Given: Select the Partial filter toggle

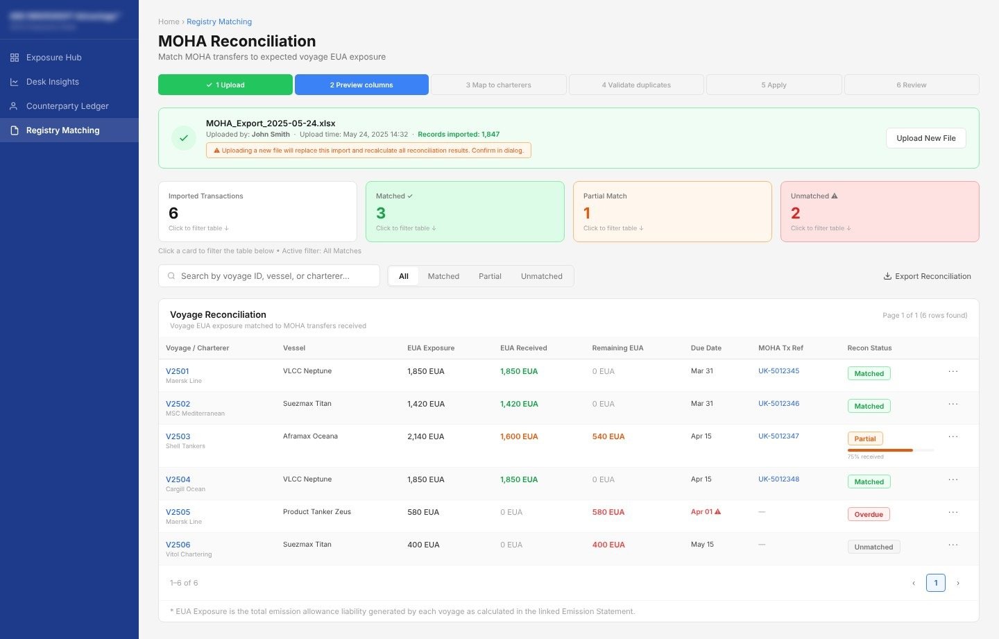Looking at the screenshot, I should tap(490, 276).
